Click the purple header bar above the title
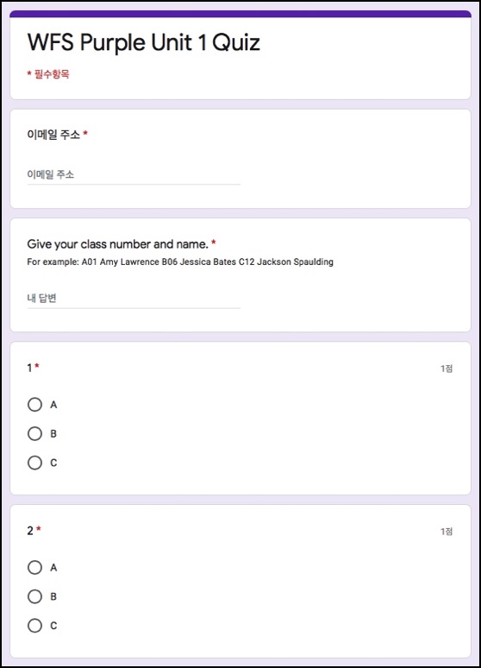 click(240, 14)
